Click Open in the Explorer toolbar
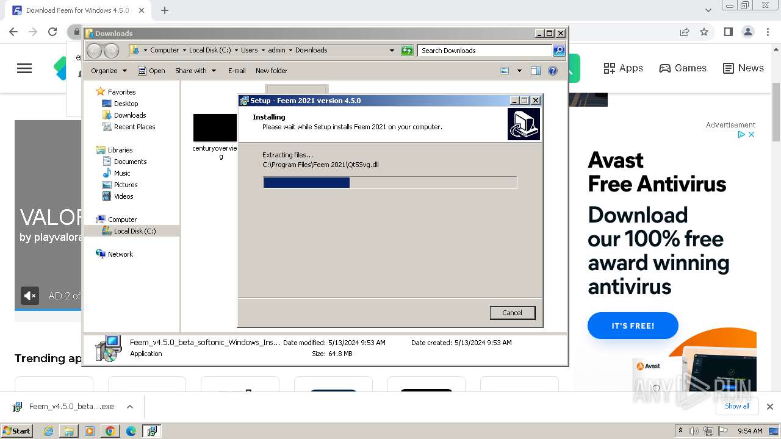781x439 pixels. 151,71
